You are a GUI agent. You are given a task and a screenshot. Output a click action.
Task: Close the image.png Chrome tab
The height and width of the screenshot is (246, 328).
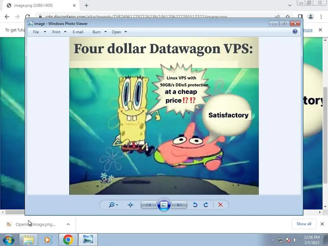click(x=74, y=5)
